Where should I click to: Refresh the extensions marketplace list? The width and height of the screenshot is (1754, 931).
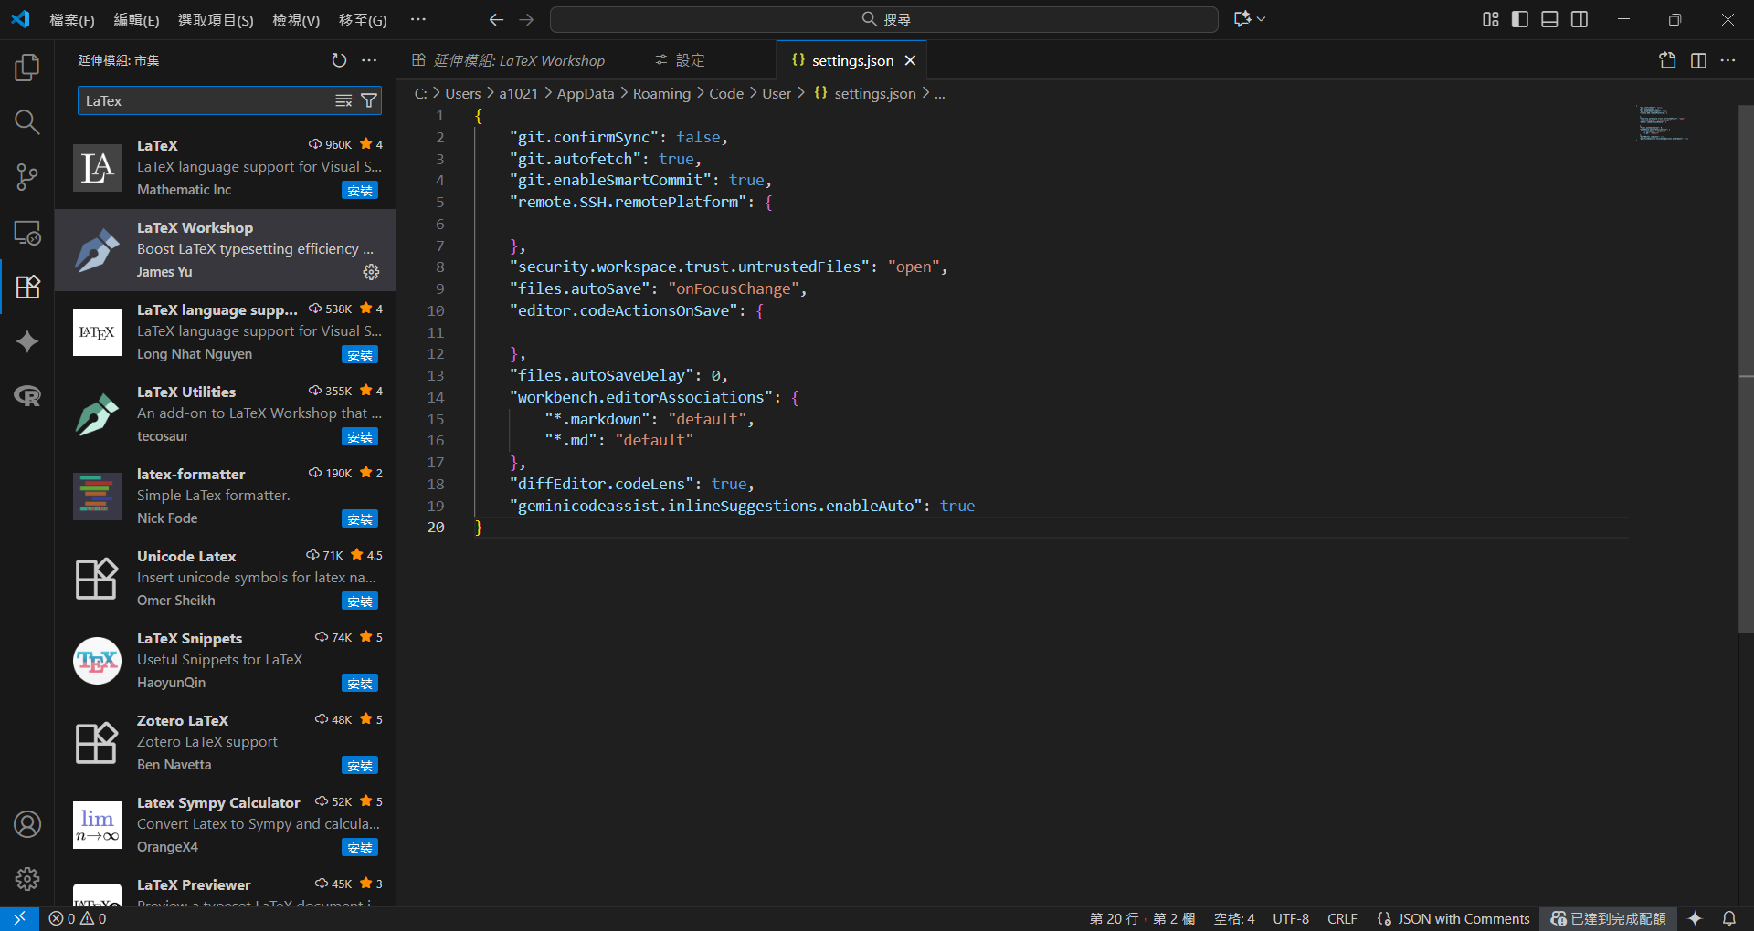339,60
